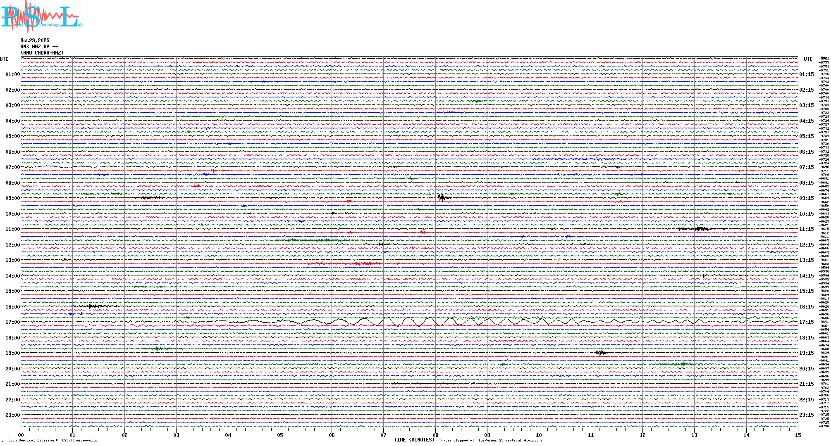Click the (ANO CHORA-HHZ) channel label
The width and height of the screenshot is (831, 446).
(x=42, y=53)
